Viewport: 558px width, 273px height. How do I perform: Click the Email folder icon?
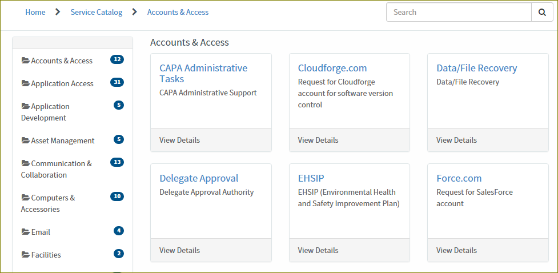(x=25, y=232)
